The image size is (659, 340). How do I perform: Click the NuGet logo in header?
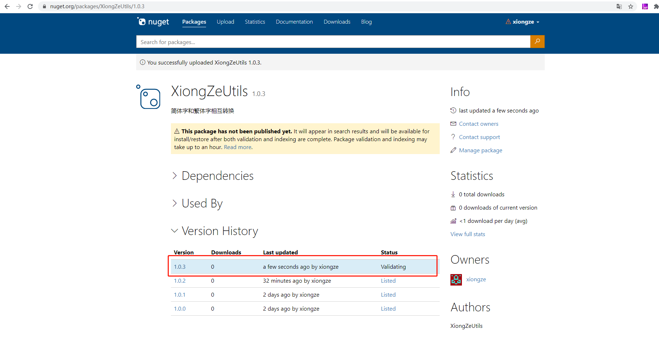pos(153,22)
